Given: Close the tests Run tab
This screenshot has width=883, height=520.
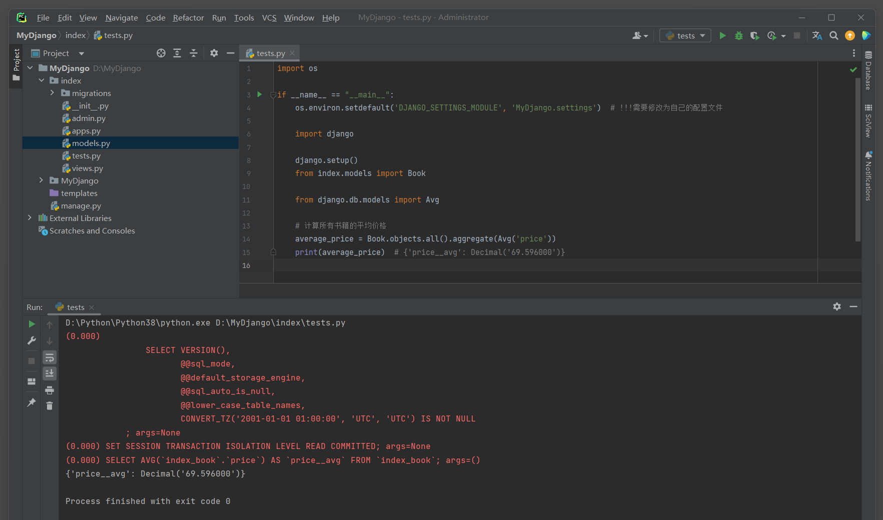Looking at the screenshot, I should tap(92, 307).
